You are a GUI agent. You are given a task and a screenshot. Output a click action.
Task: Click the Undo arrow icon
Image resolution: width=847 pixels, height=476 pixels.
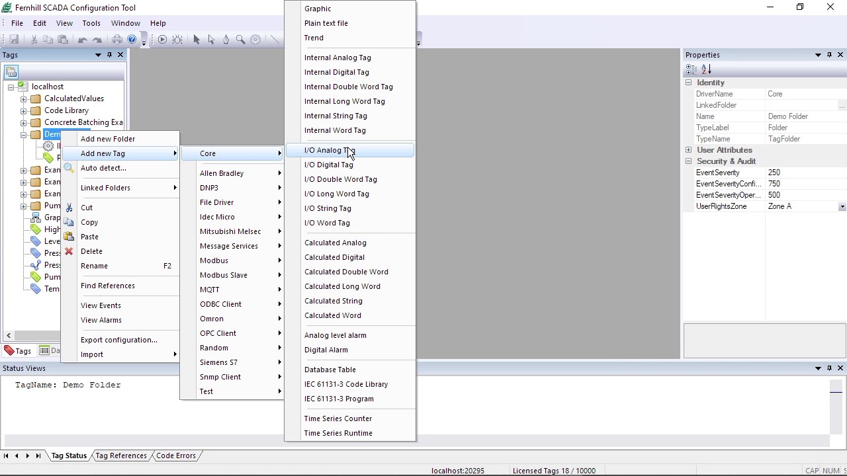[x=83, y=40]
